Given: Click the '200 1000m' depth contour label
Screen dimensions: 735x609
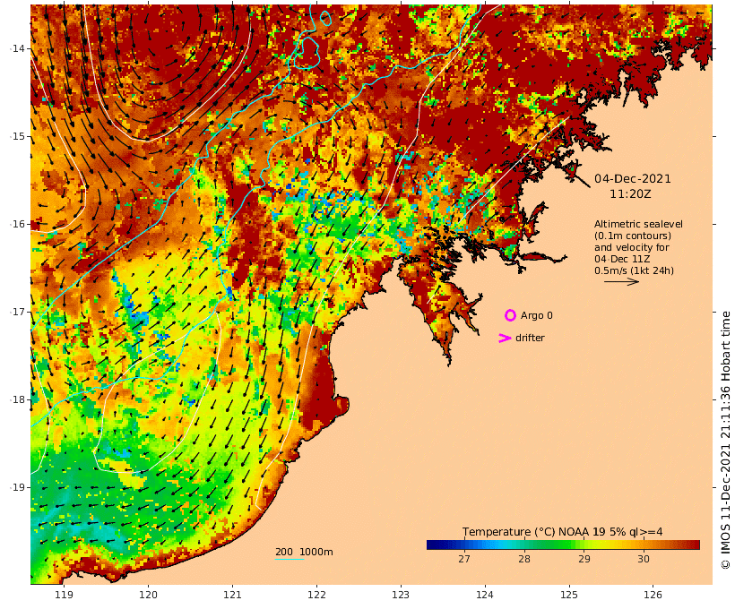Looking at the screenshot, I should tap(304, 552).
